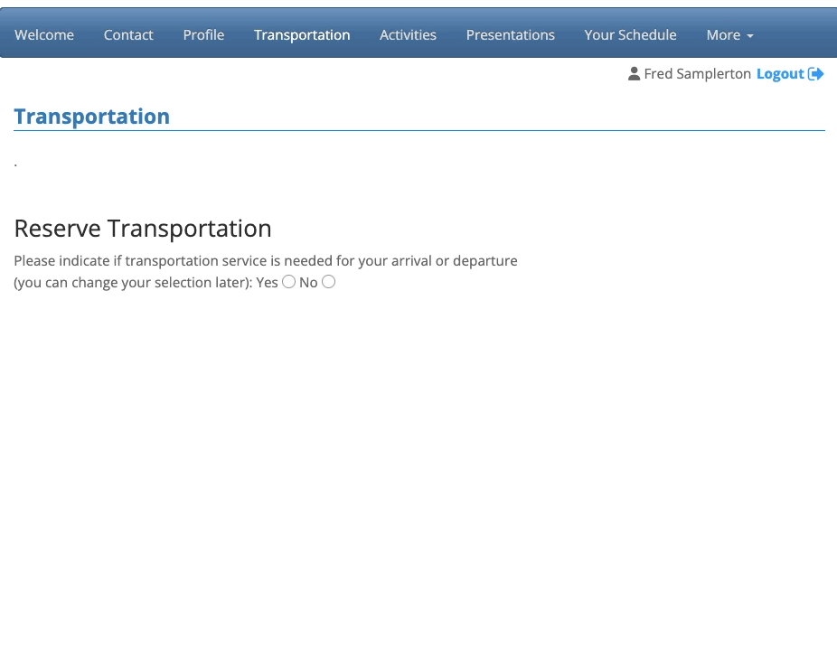The image size is (837, 647).
Task: Open the Presentations tab
Action: tap(511, 34)
